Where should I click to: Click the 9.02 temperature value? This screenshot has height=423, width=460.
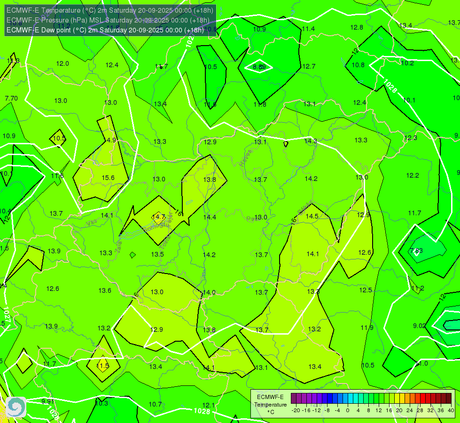[419, 326]
